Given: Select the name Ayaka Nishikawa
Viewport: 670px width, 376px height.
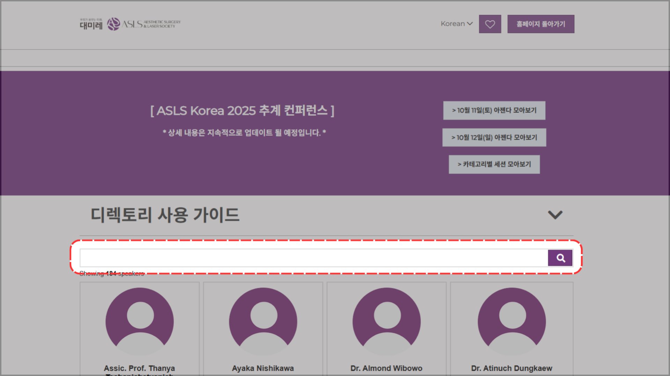Looking at the screenshot, I should [x=263, y=368].
